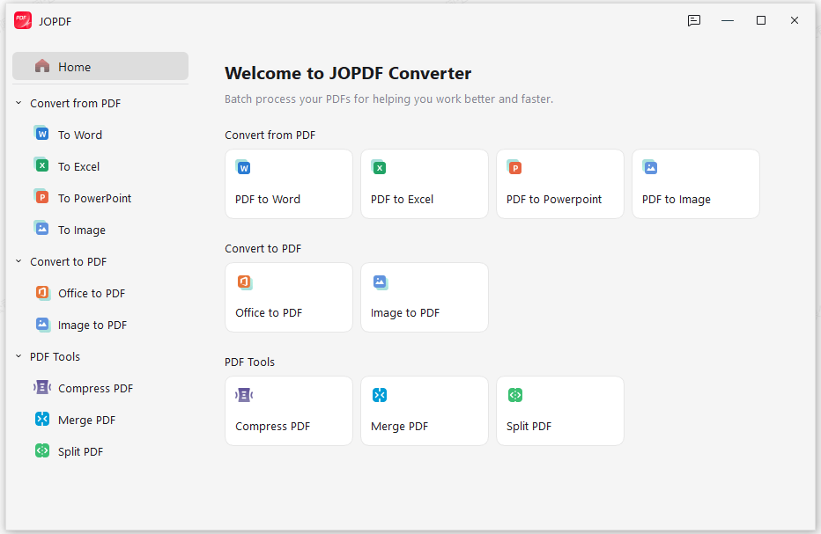This screenshot has width=821, height=534.
Task: Click the Office icon on Office to PDF card
Action: click(x=245, y=282)
